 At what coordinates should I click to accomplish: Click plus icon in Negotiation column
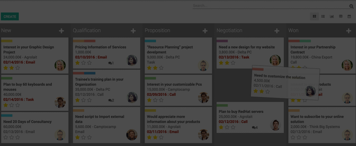tap(277, 31)
